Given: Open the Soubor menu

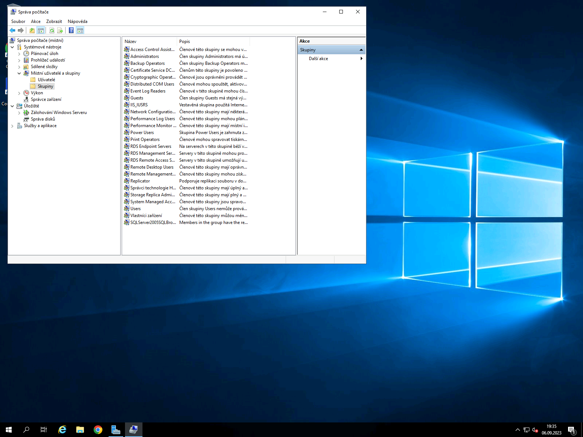Looking at the screenshot, I should [18, 21].
